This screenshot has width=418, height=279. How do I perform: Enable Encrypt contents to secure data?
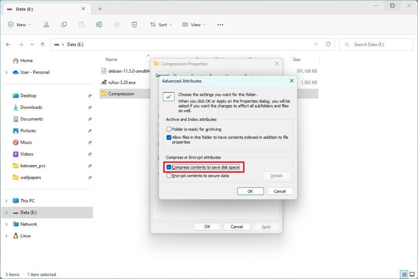click(169, 176)
